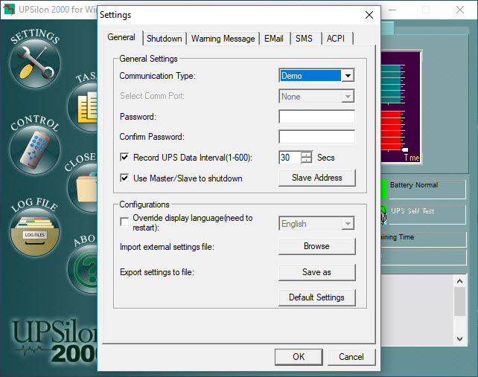Open the ACPI tab
Screen dimensions: 478x377
336,39
